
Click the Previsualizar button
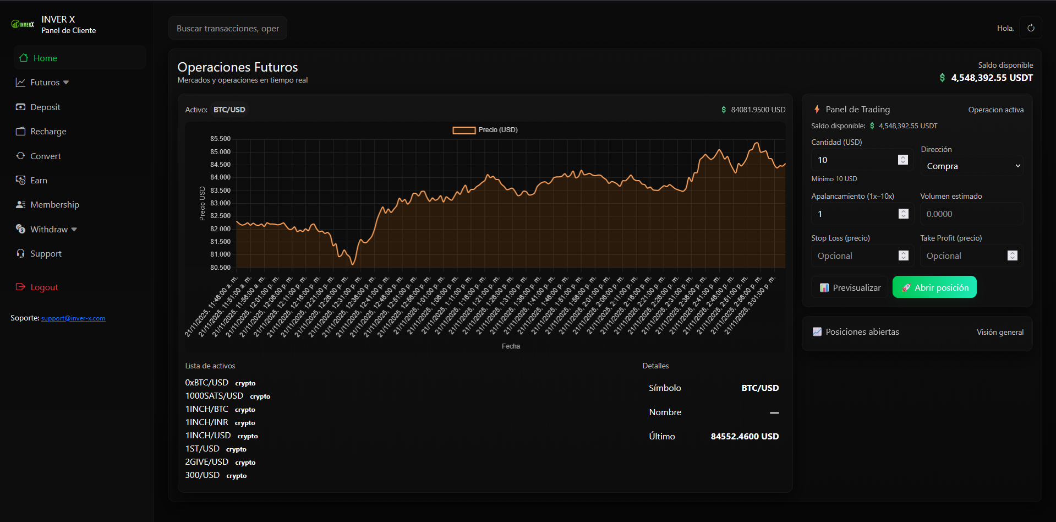pyautogui.click(x=850, y=287)
